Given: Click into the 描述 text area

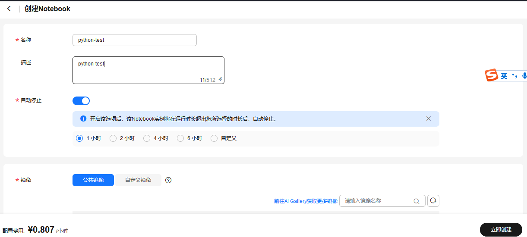Looking at the screenshot, I should tap(148, 70).
